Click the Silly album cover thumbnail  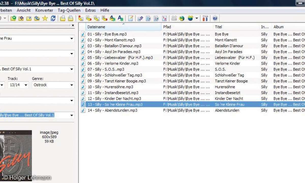(16, 155)
